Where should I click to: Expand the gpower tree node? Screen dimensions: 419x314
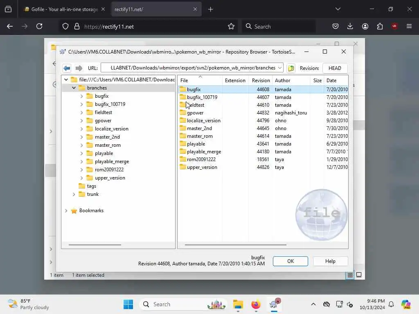(81, 121)
